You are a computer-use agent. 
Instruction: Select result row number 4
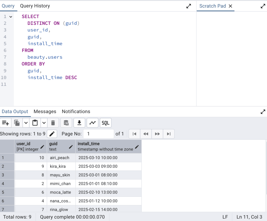coord(7,184)
